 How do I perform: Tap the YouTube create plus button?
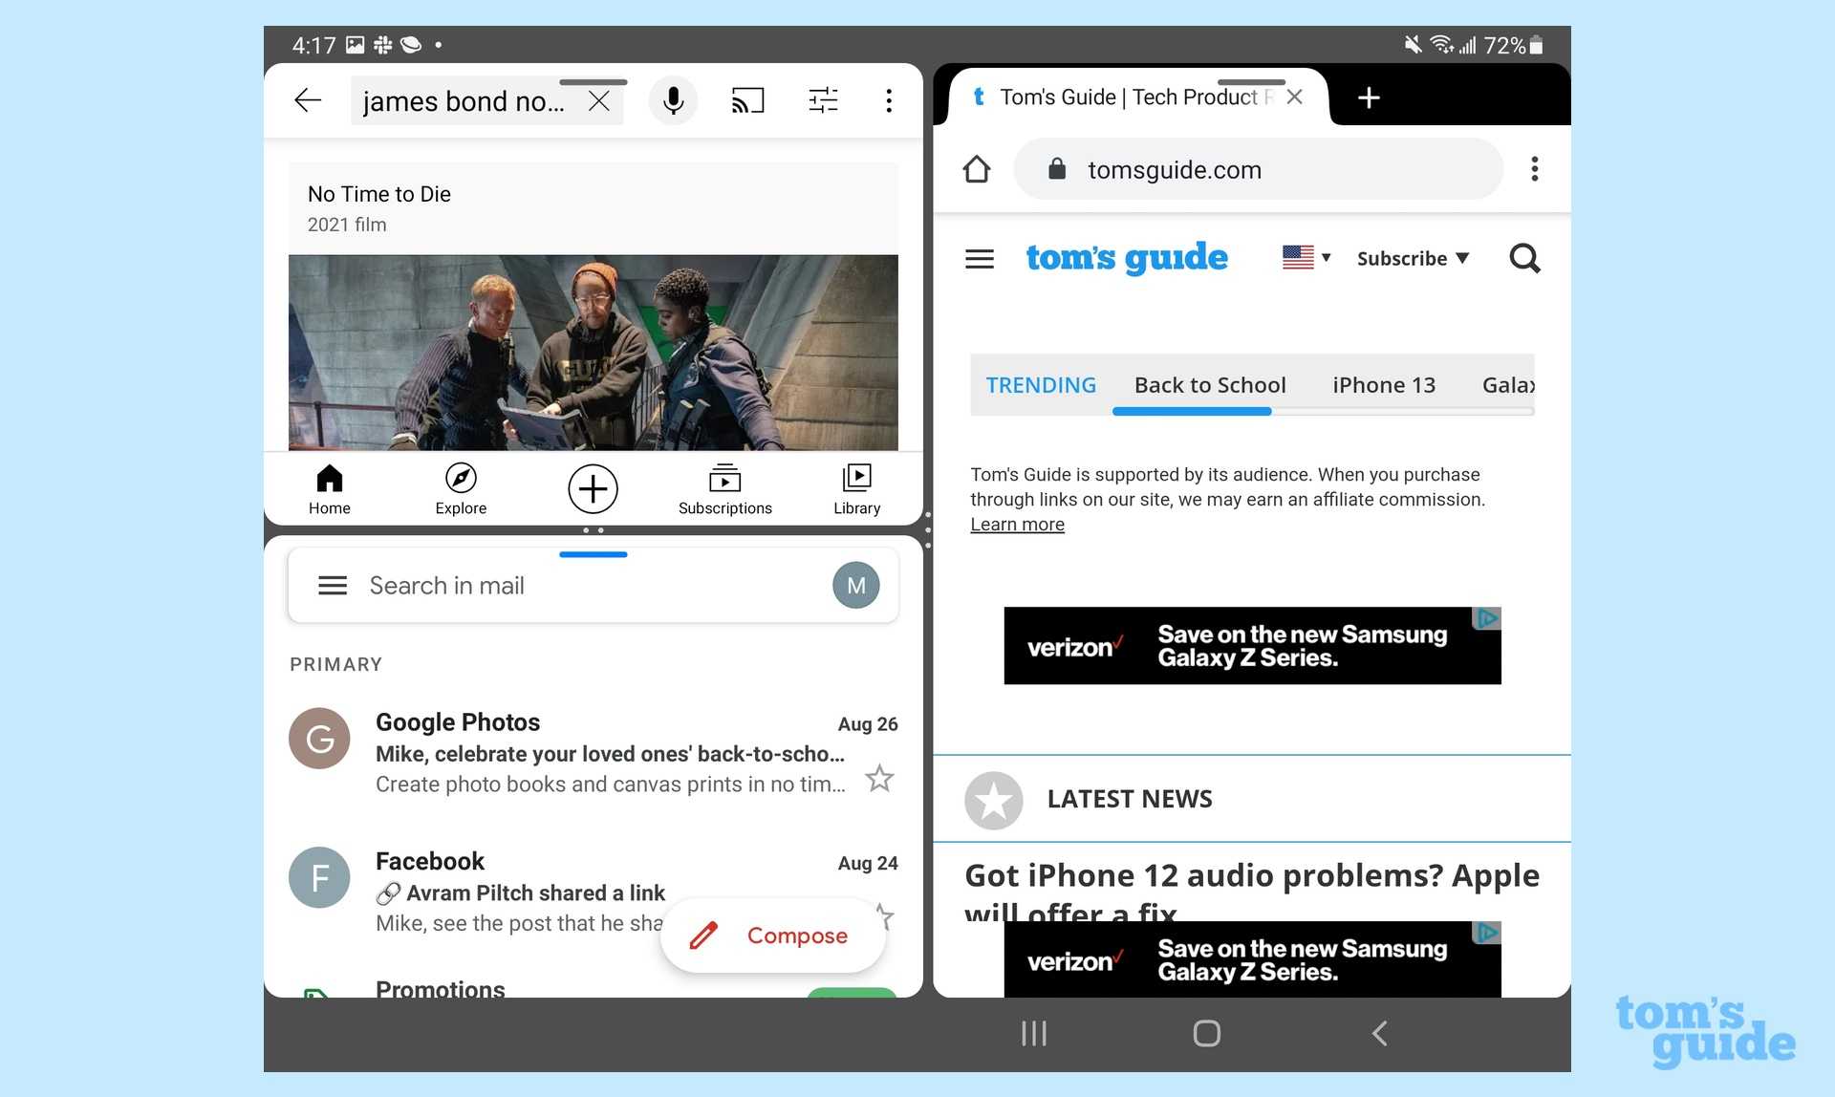click(x=593, y=489)
